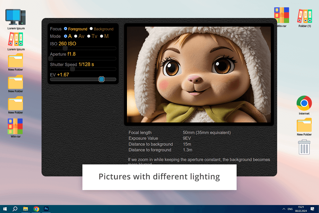Screen dimensions: 319x213
Task: Open Photoshop from the taskbar
Action: coord(46,209)
